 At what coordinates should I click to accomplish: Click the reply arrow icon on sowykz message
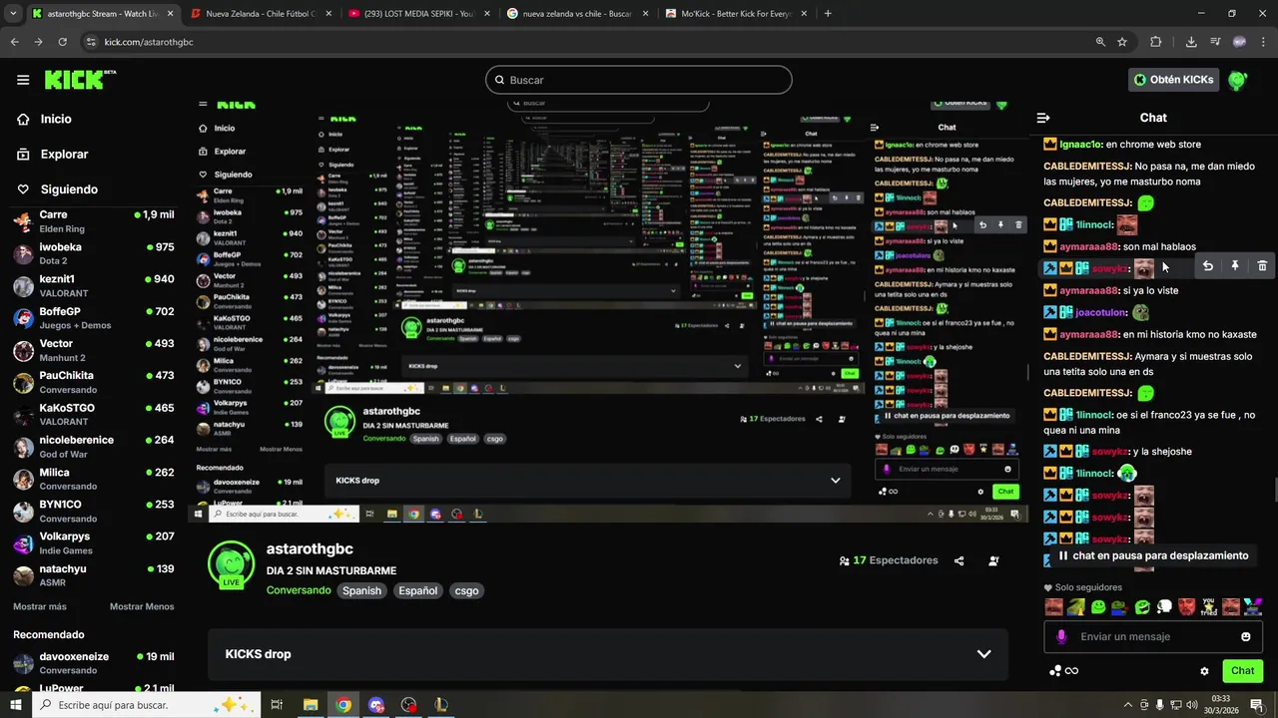1207,266
